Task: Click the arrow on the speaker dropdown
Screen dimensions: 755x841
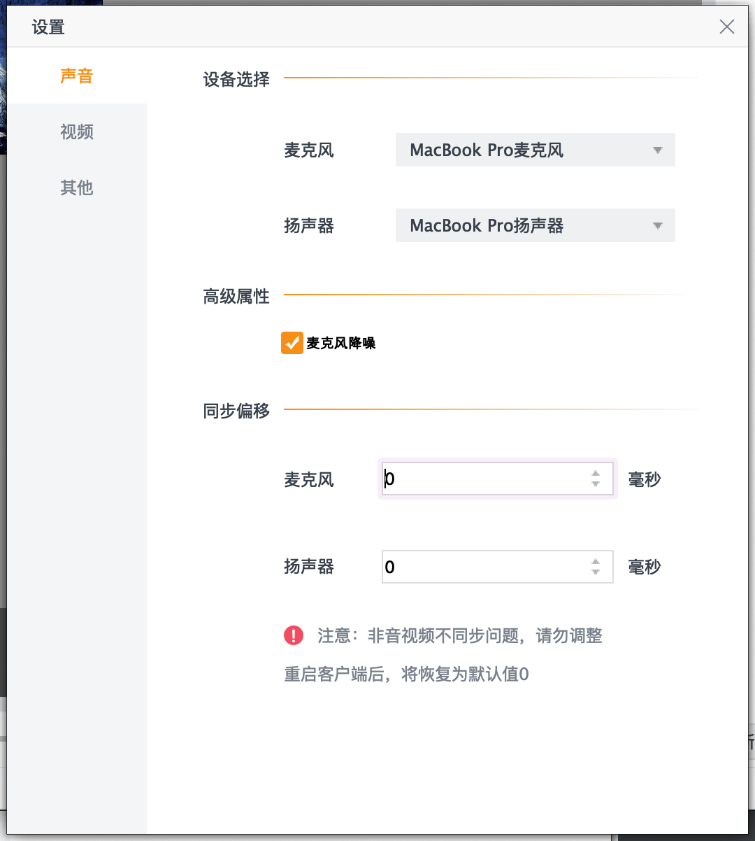Action: coord(657,226)
